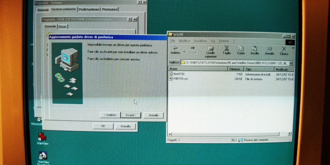Click the Taglia scissors icon

(x=227, y=50)
